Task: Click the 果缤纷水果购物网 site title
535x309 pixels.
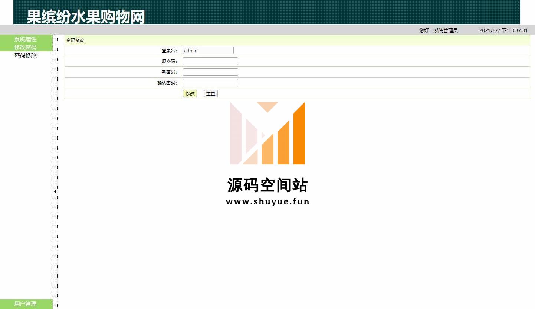Action: [x=86, y=17]
